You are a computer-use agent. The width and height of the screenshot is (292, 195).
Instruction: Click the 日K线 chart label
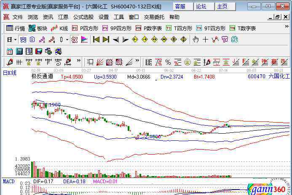pos(10,73)
